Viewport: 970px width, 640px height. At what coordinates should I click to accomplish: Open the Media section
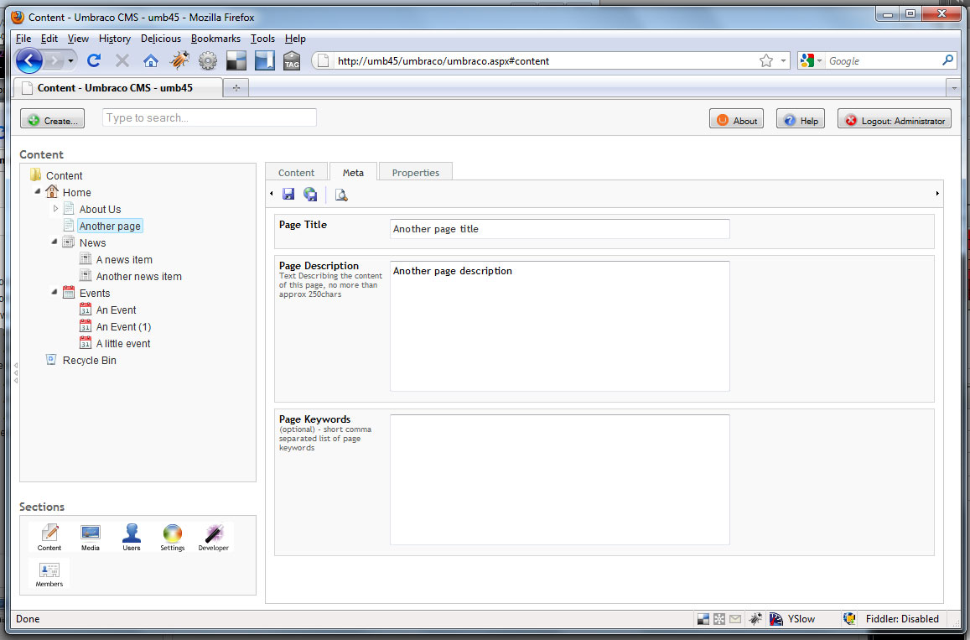[91, 537]
